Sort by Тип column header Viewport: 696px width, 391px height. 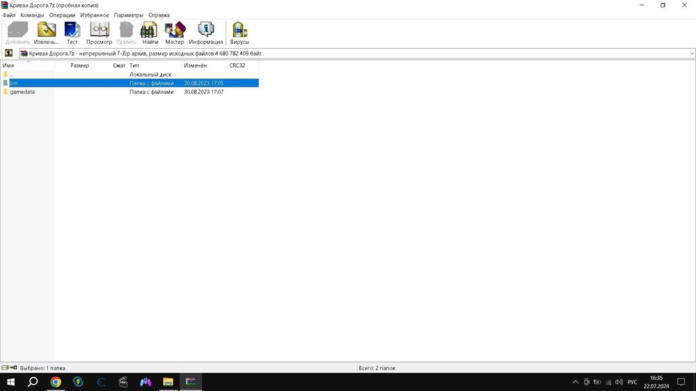pos(155,65)
